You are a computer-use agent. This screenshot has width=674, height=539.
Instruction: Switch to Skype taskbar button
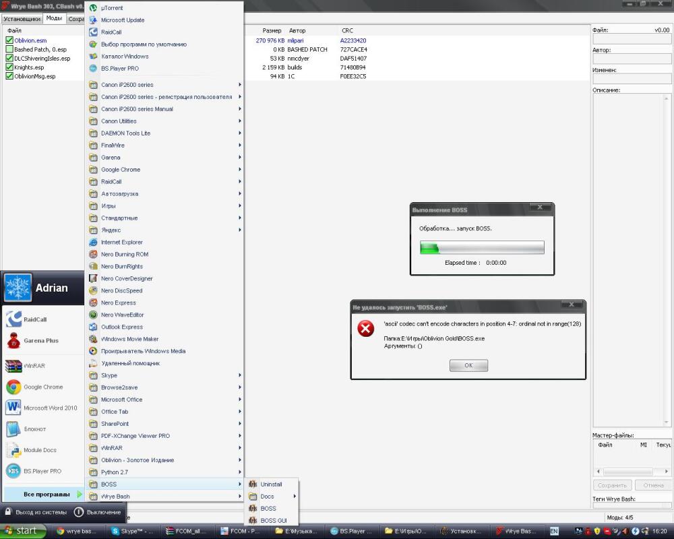point(134,532)
